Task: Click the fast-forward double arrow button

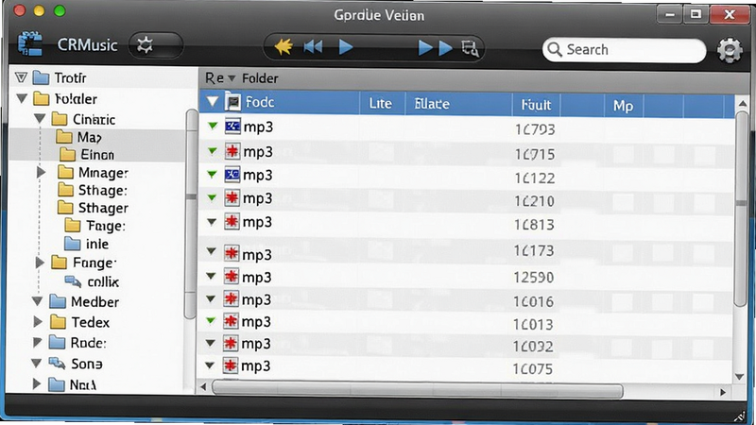Action: coord(436,48)
